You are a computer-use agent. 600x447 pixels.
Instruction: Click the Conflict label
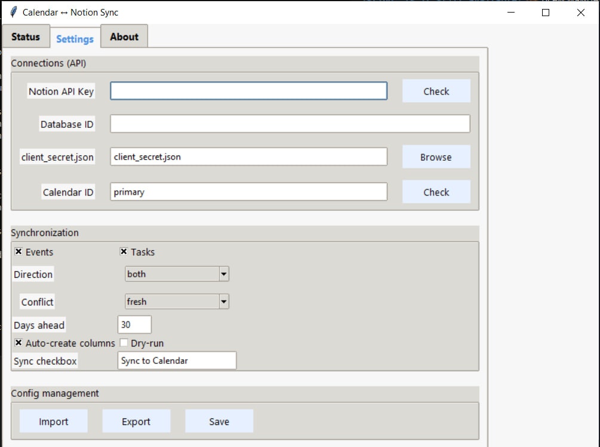[x=37, y=302]
